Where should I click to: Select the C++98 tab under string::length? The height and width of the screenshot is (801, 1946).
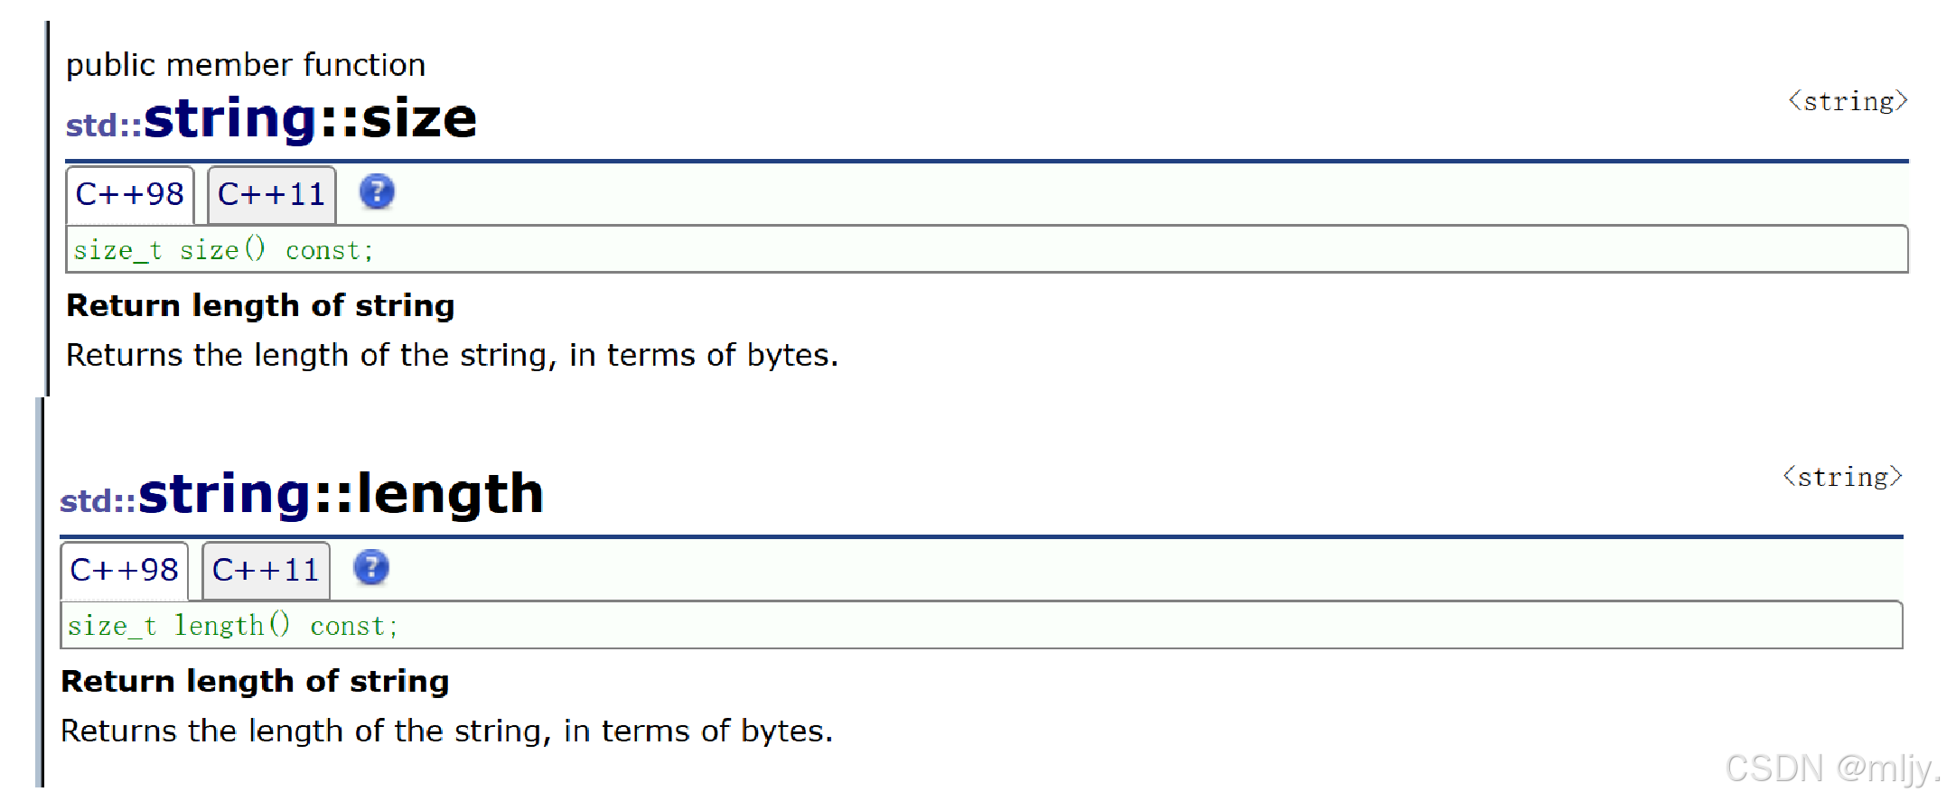click(125, 570)
